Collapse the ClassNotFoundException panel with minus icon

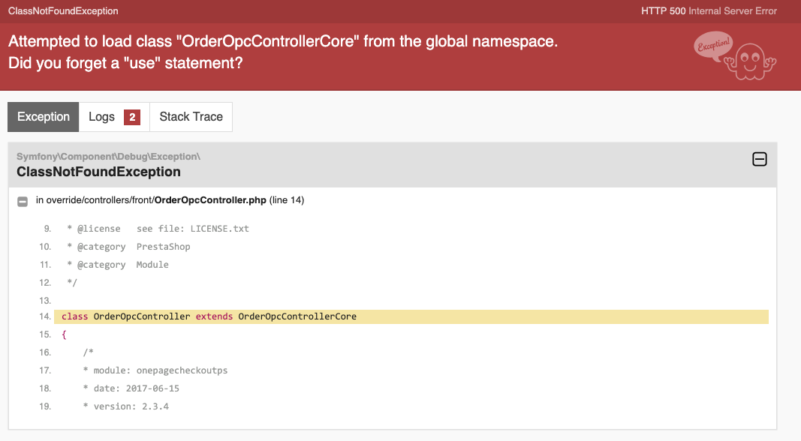click(x=759, y=159)
